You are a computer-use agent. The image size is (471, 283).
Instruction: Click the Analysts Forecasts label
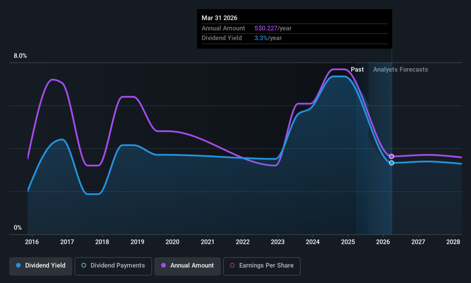[400, 69]
